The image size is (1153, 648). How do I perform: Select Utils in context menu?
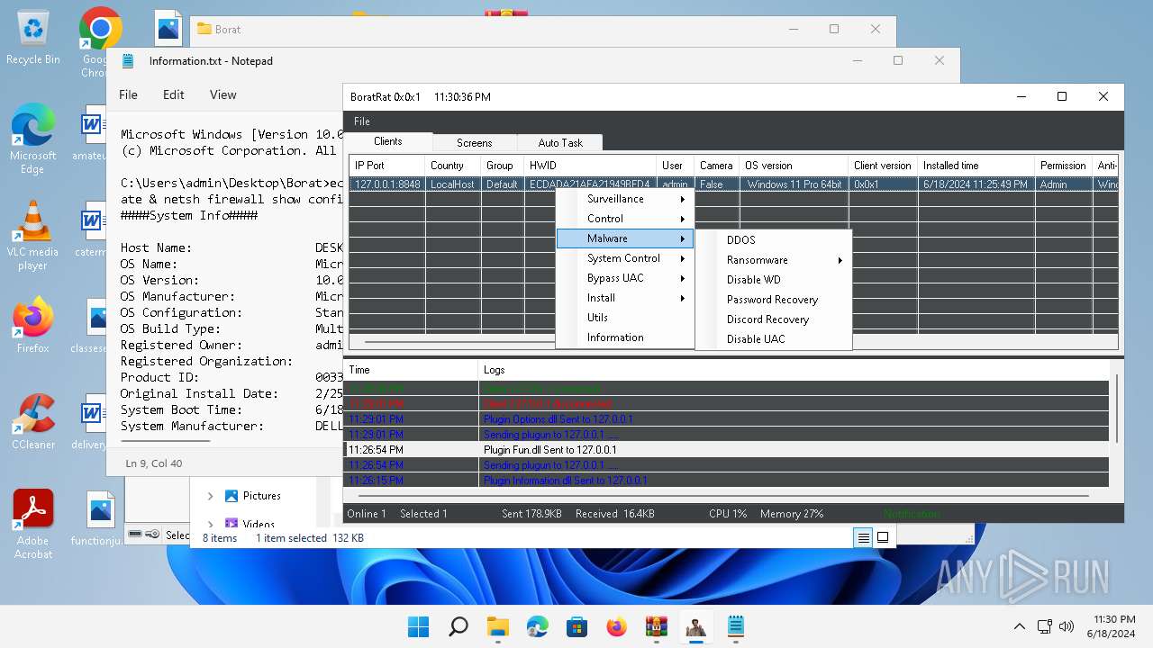pos(625,318)
